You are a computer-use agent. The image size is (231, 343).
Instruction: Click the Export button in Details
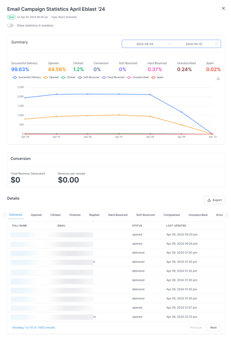(x=214, y=200)
